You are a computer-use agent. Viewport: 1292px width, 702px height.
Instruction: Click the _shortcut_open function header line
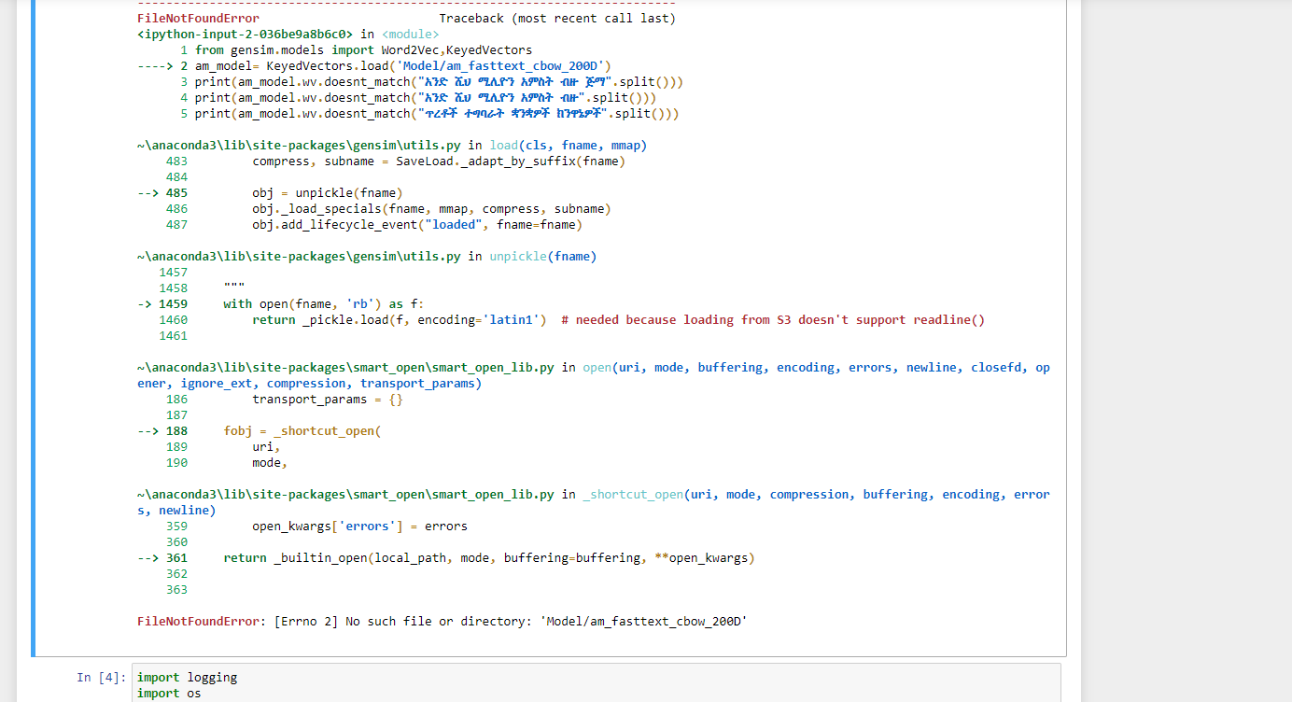pos(633,494)
